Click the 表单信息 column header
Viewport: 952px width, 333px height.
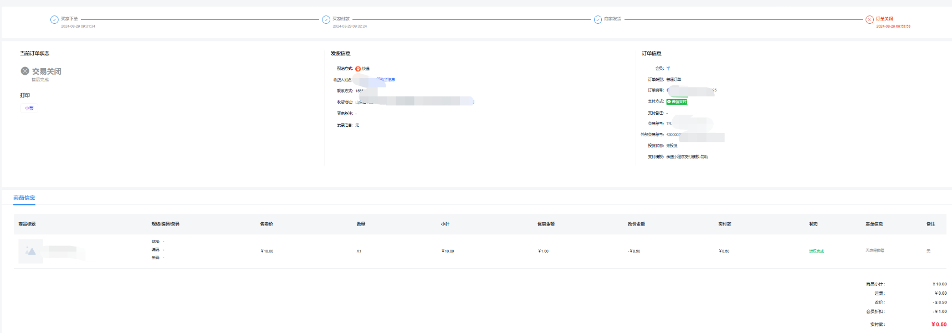[874, 224]
